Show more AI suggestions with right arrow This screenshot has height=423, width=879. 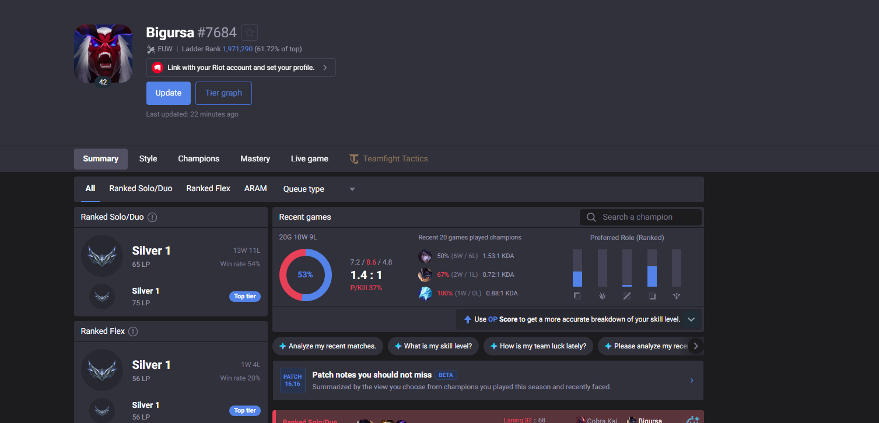(x=695, y=346)
